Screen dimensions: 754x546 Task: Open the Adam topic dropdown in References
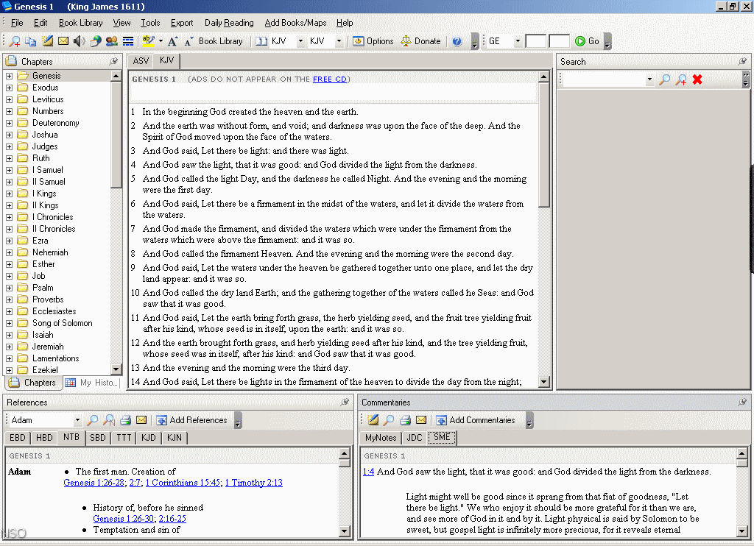[x=77, y=420]
